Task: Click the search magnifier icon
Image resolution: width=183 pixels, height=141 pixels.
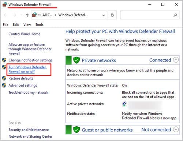Action: coord(175,15)
